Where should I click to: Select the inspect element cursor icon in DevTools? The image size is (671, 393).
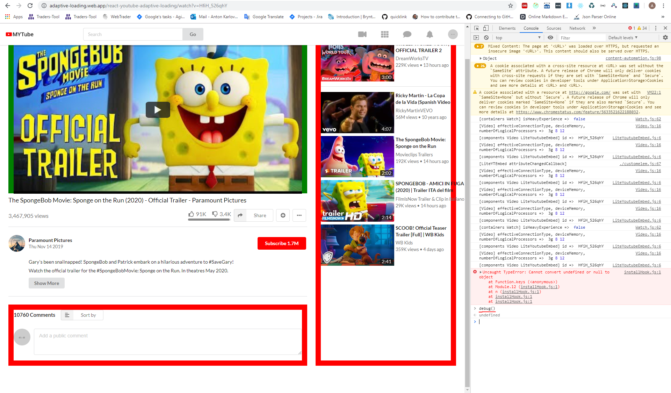coord(476,28)
